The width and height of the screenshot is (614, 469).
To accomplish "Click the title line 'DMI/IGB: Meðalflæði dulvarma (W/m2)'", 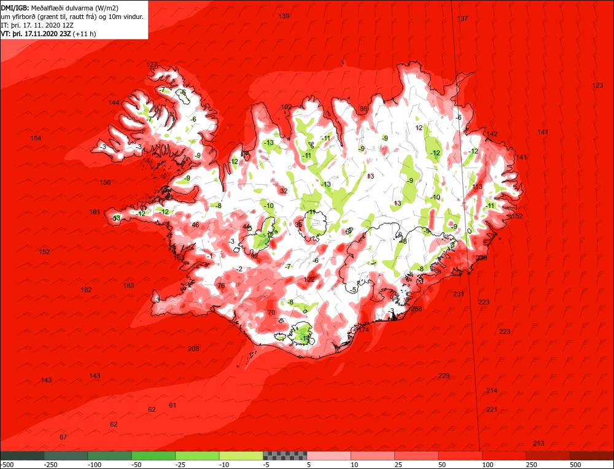I will click(x=60, y=7).
